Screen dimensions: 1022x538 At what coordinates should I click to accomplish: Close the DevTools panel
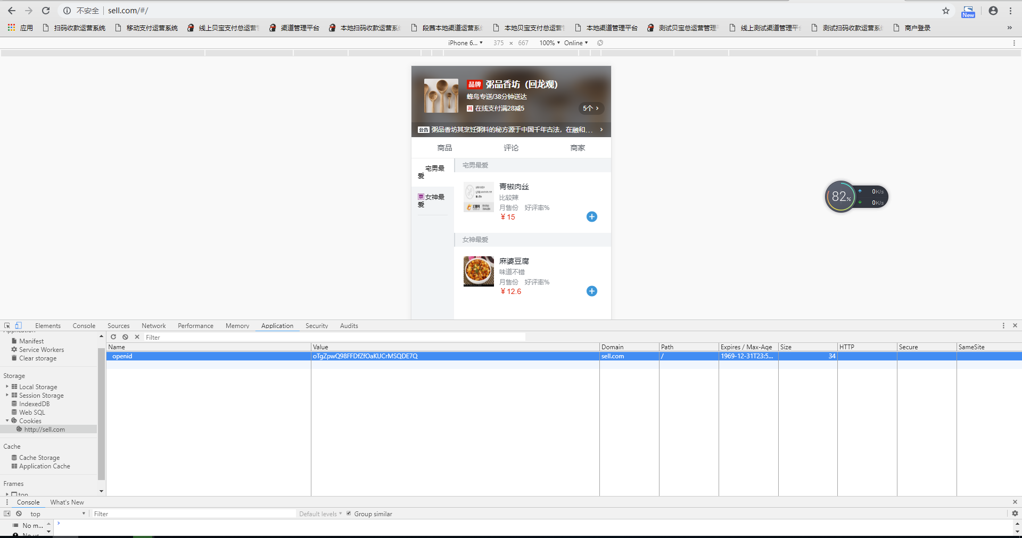1015,325
